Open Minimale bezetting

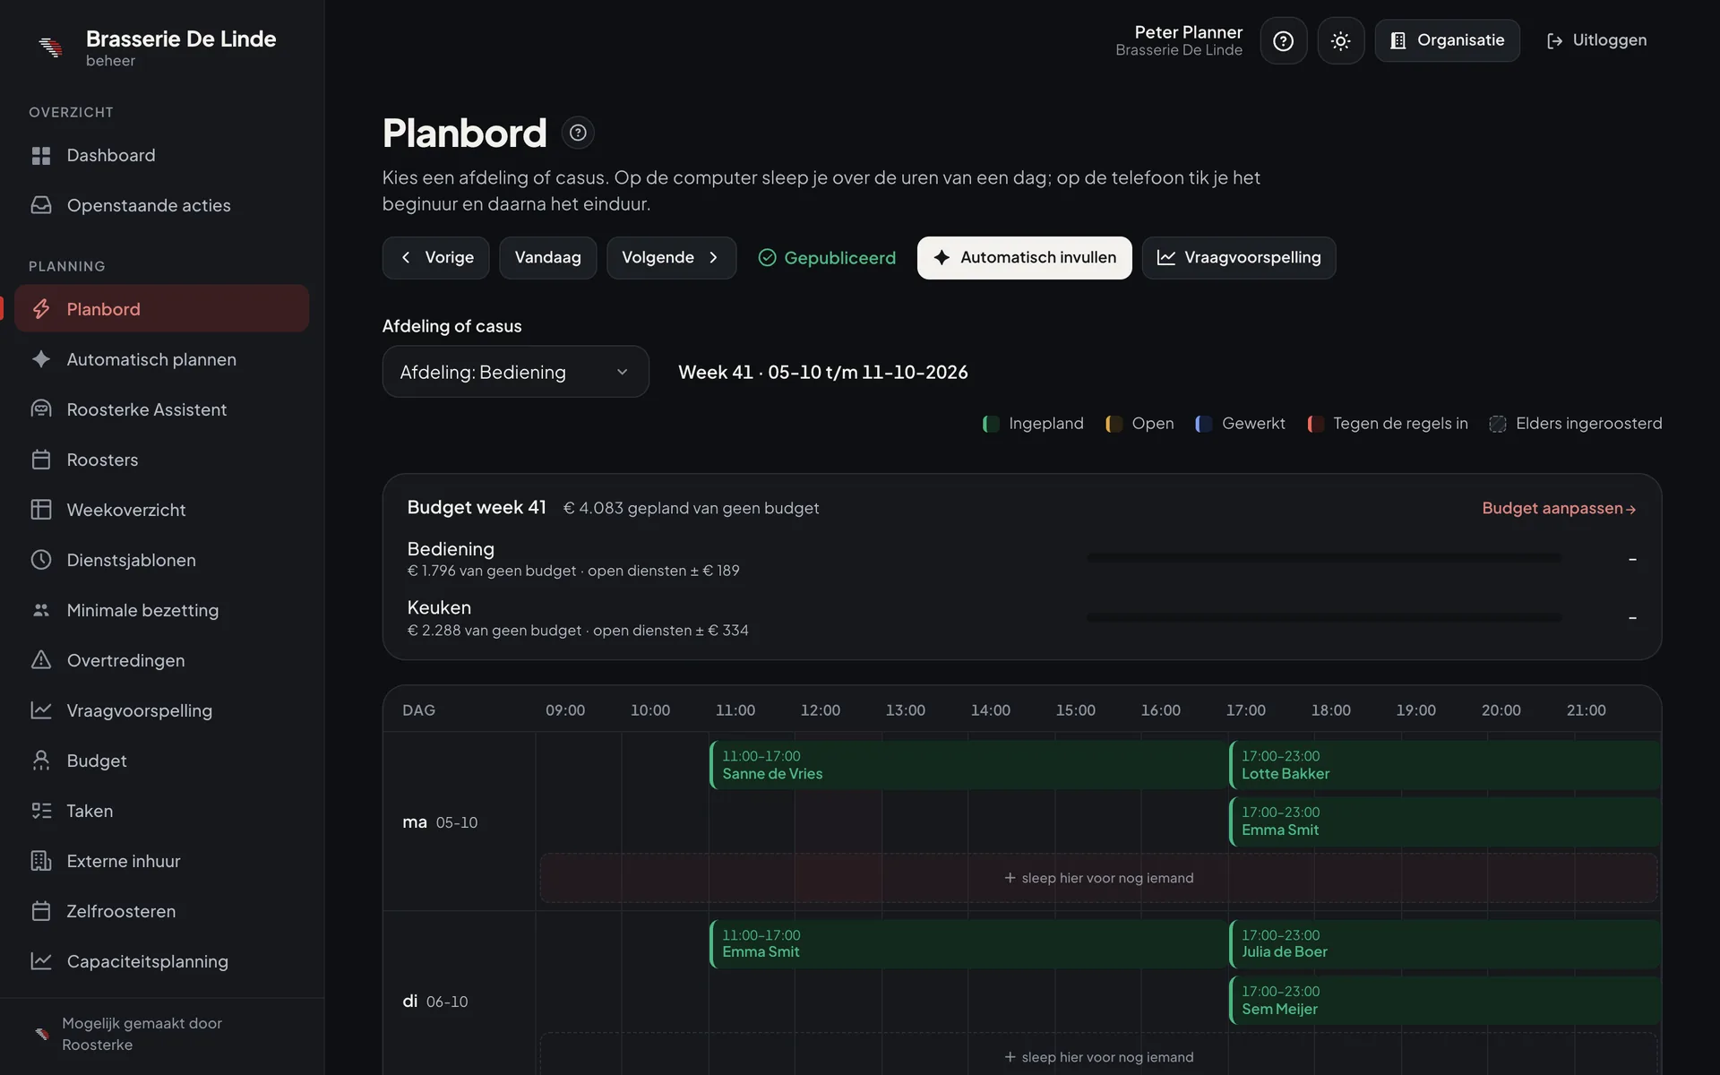pos(161,610)
